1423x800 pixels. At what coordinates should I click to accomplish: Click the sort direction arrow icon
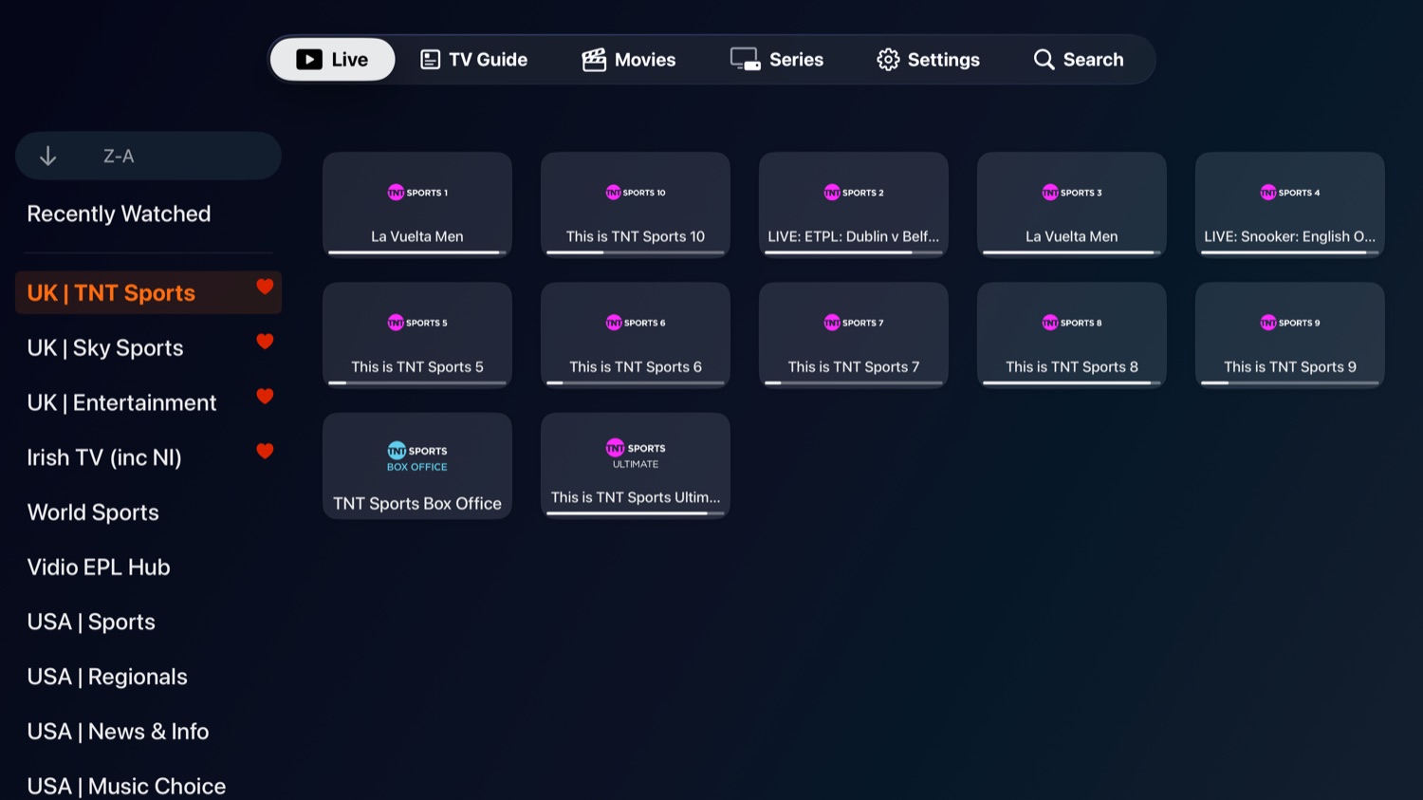(47, 157)
